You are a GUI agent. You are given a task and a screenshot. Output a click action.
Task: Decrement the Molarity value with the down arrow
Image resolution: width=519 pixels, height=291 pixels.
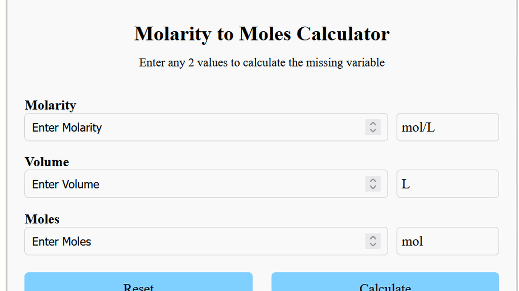point(374,130)
